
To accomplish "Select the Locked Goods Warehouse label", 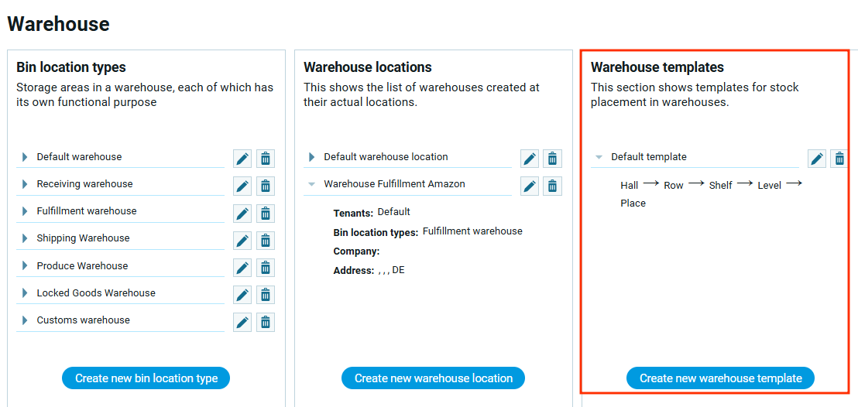I will [96, 293].
